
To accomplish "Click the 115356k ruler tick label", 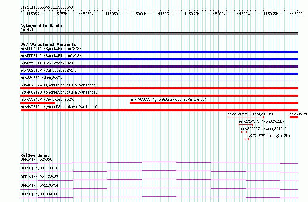I will point(34,14).
